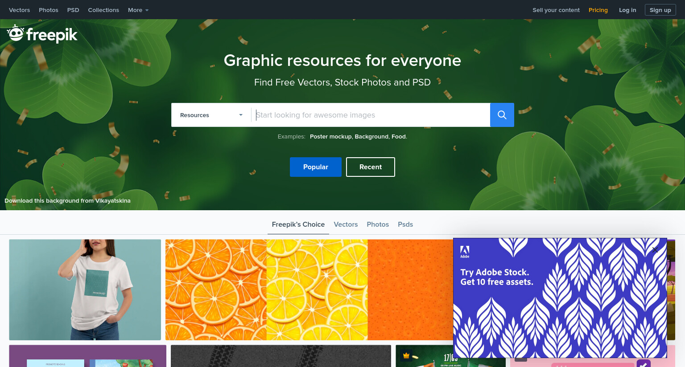Image resolution: width=685 pixels, height=367 pixels.
Task: Click the purple checkmark badge icon
Action: pos(644,363)
